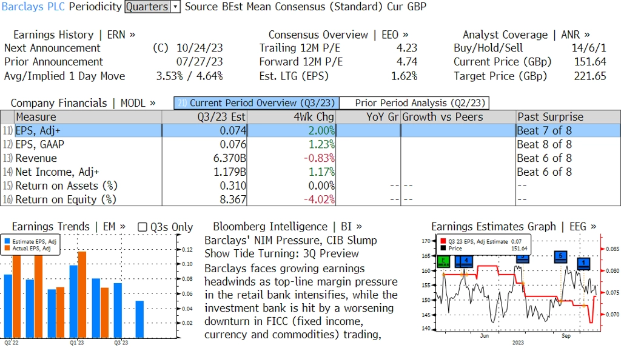Click Trailing 12M P/E value 4.23
Image resolution: width=621 pixels, height=348 pixels.
click(x=407, y=48)
